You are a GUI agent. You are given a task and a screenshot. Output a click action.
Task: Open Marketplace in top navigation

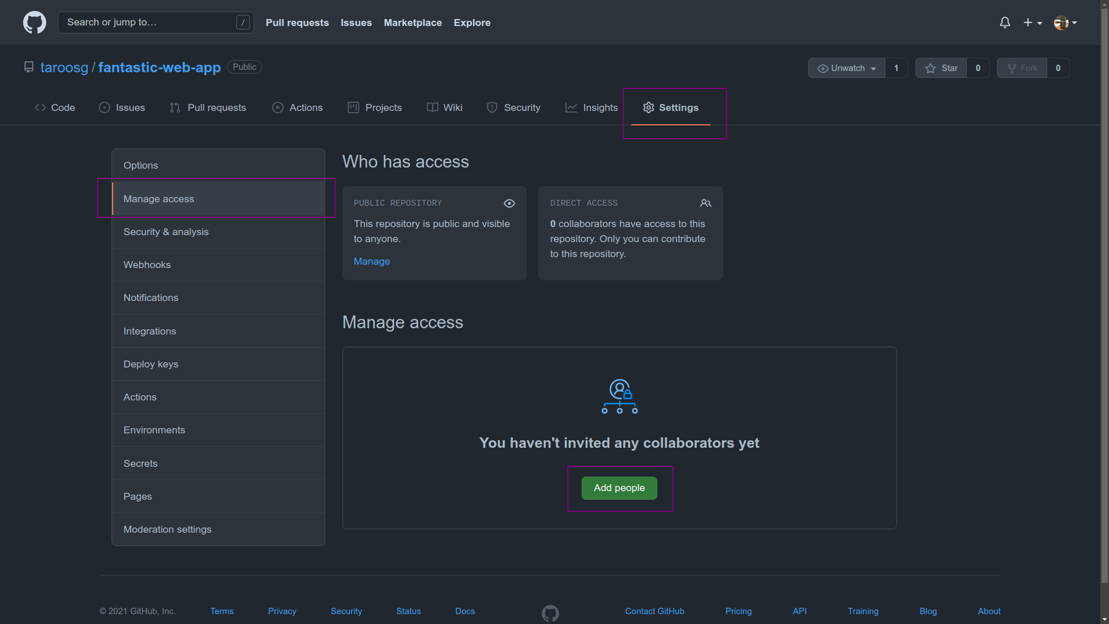(x=413, y=23)
